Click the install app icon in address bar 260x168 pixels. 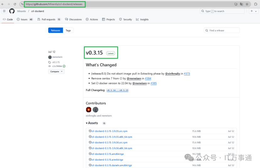pos(236,4)
